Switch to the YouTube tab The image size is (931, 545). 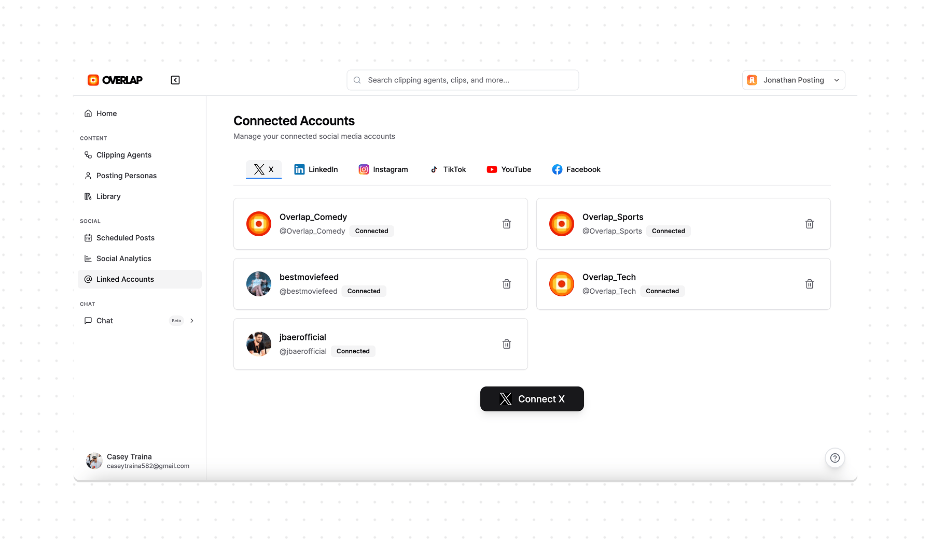[509, 169]
